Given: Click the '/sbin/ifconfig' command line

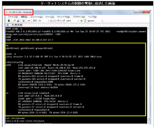Looking at the screenshot, I should 14,62.
